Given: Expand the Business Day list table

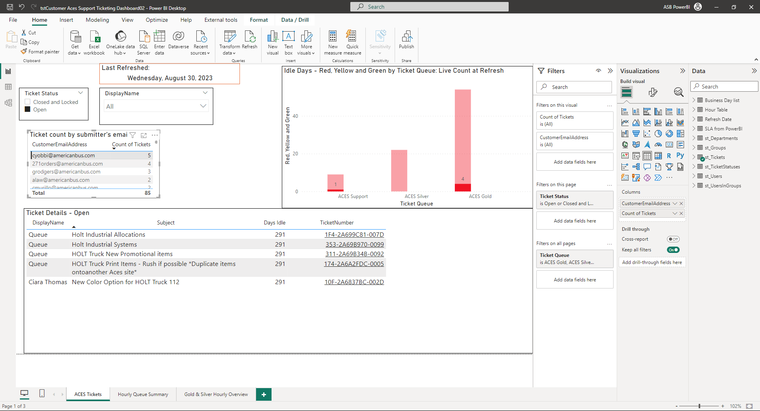Looking at the screenshot, I should point(694,100).
